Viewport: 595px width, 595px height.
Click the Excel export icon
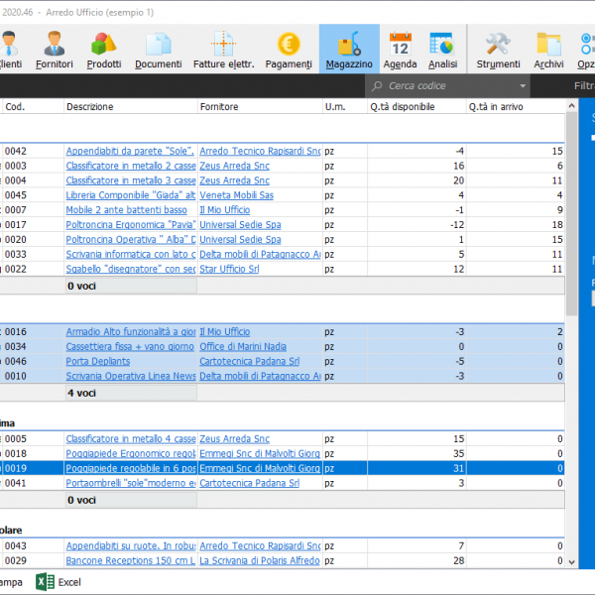(x=46, y=582)
